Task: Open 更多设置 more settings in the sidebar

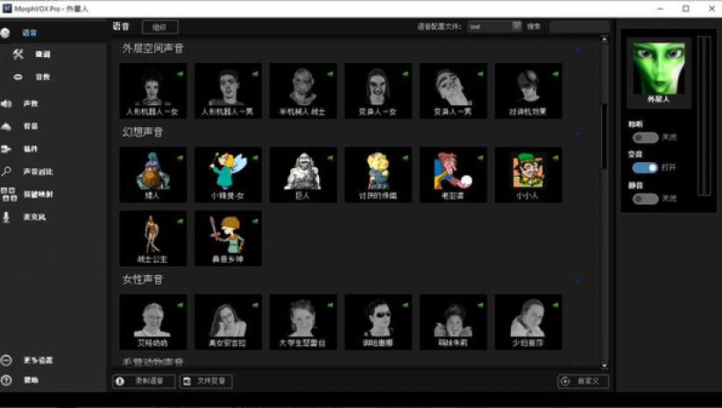Action: pos(38,360)
